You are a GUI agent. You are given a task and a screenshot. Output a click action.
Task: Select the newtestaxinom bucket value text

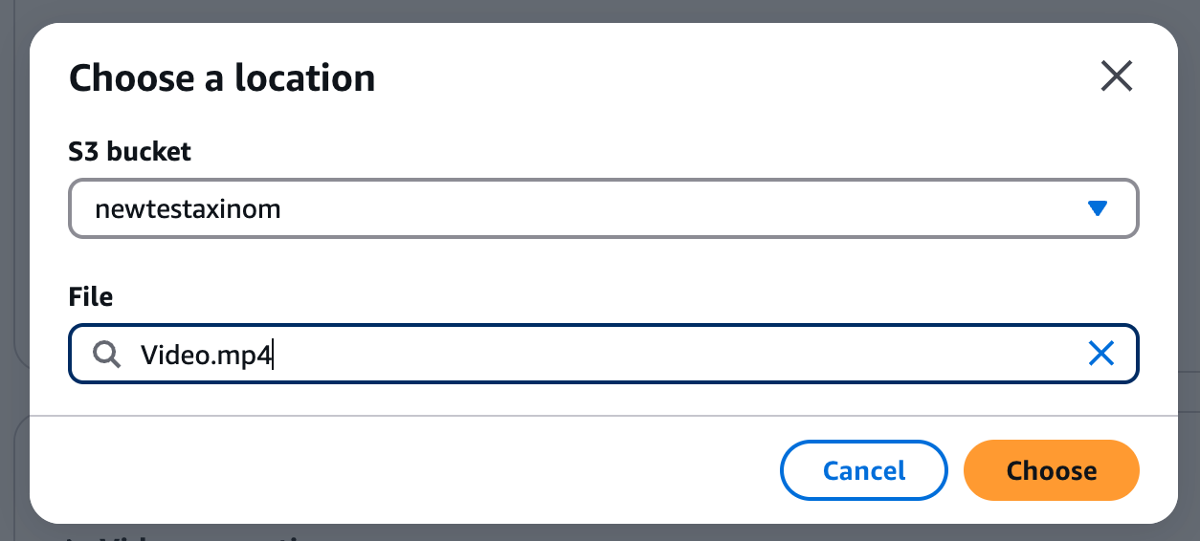pos(188,208)
